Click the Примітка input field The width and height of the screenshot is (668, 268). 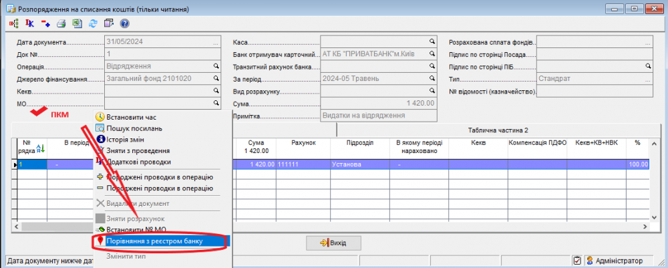click(378, 116)
